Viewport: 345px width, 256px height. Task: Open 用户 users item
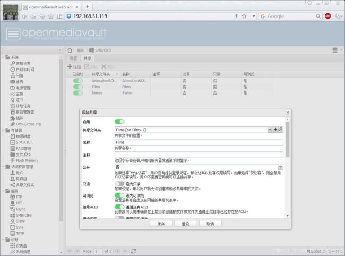coord(17,173)
